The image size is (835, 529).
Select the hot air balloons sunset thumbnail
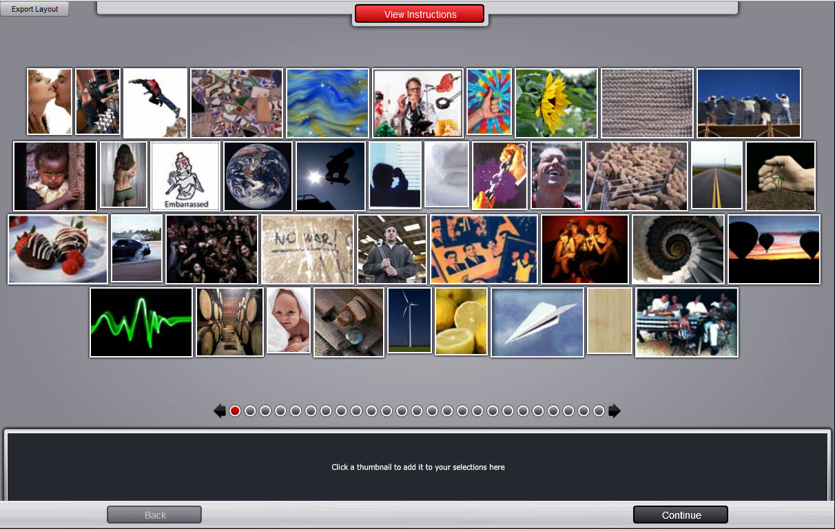[x=774, y=249]
